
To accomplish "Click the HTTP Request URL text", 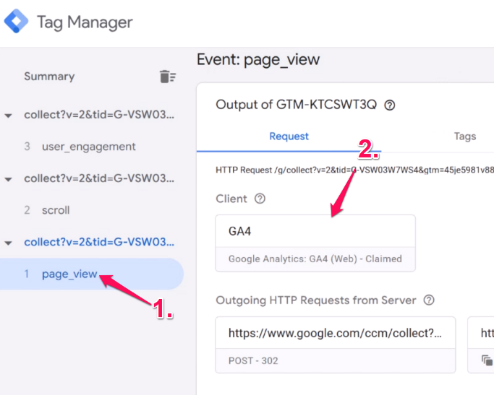I will pos(354,170).
